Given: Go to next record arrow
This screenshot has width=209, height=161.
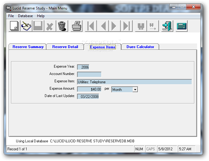Looking at the screenshot, I should pos(115,26).
